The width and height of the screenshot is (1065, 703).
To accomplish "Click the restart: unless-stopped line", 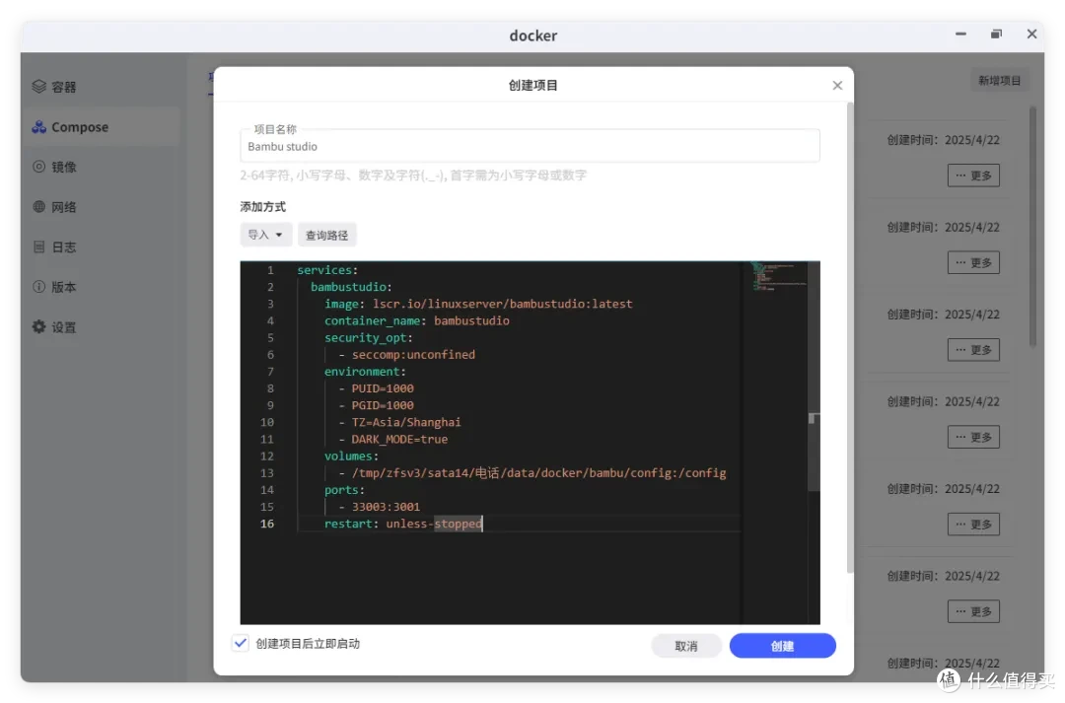I will [403, 524].
